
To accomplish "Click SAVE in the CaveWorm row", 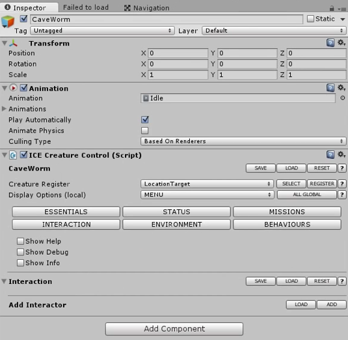I will tap(261, 168).
